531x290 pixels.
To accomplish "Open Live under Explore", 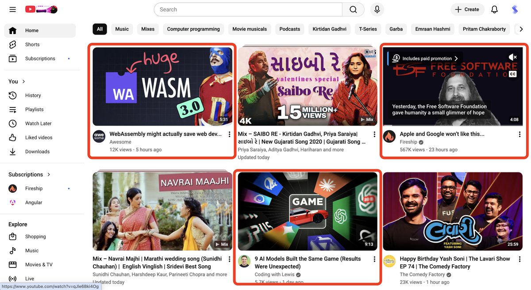I will (x=40, y=279).
